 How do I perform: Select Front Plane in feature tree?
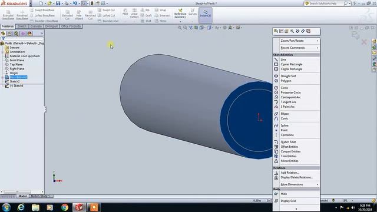click(17, 60)
